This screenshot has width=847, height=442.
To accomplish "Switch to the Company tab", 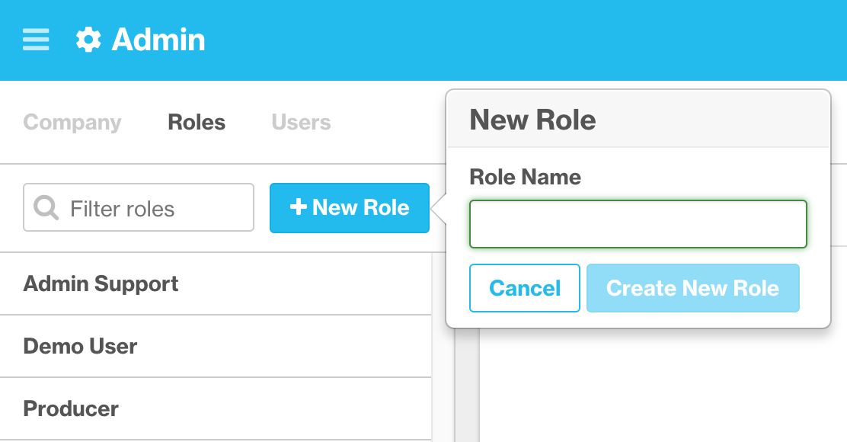I will pyautogui.click(x=72, y=123).
